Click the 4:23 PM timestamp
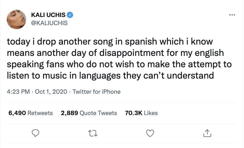The width and height of the screenshot is (244, 148). pyautogui.click(x=18, y=92)
